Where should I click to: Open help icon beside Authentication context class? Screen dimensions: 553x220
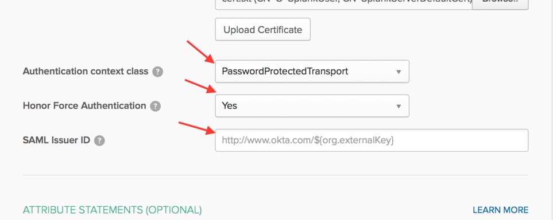pyautogui.click(x=158, y=72)
